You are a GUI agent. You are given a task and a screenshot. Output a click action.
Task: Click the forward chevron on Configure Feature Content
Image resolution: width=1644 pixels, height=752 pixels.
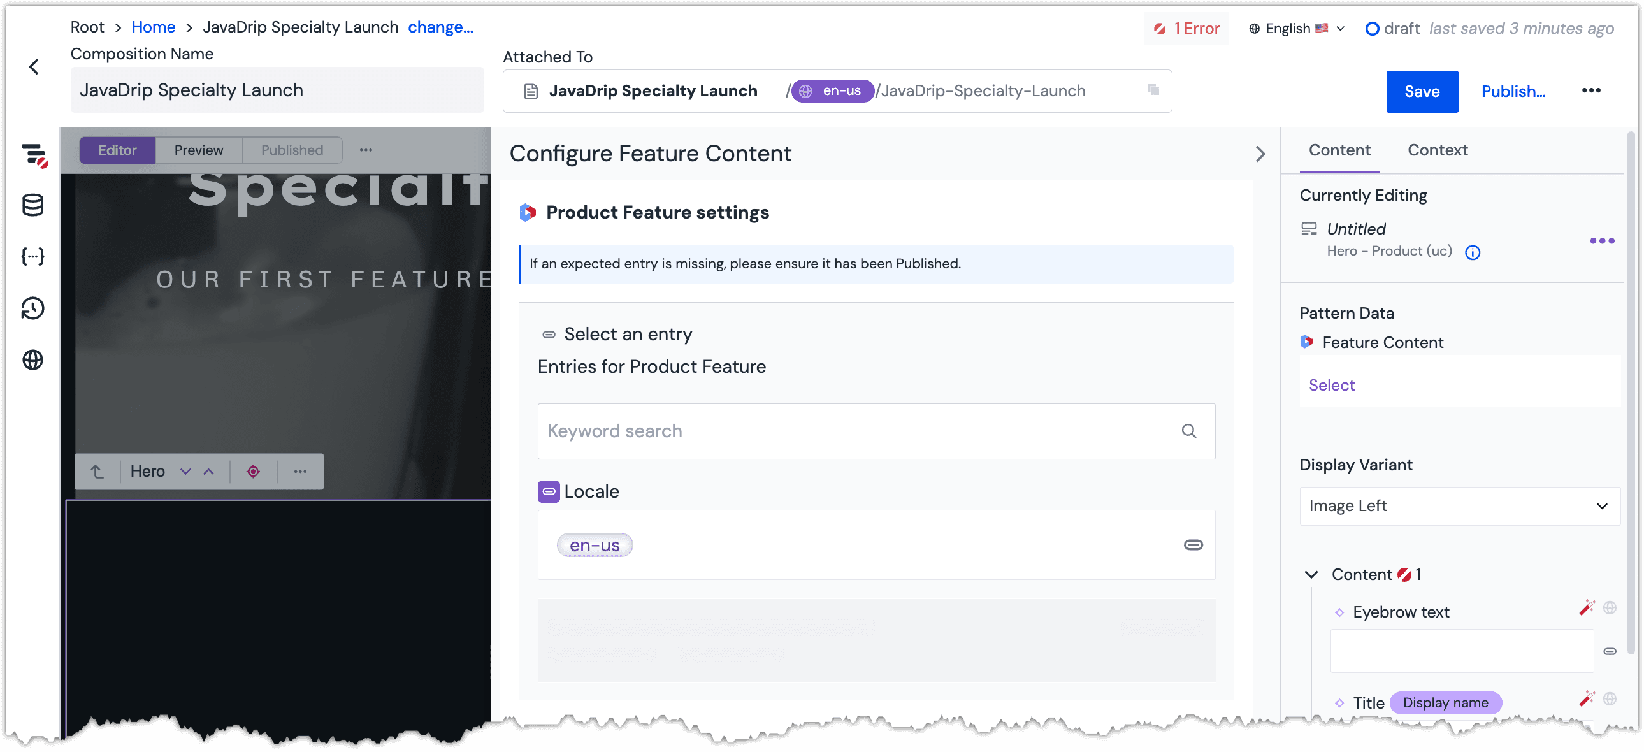[x=1260, y=154]
